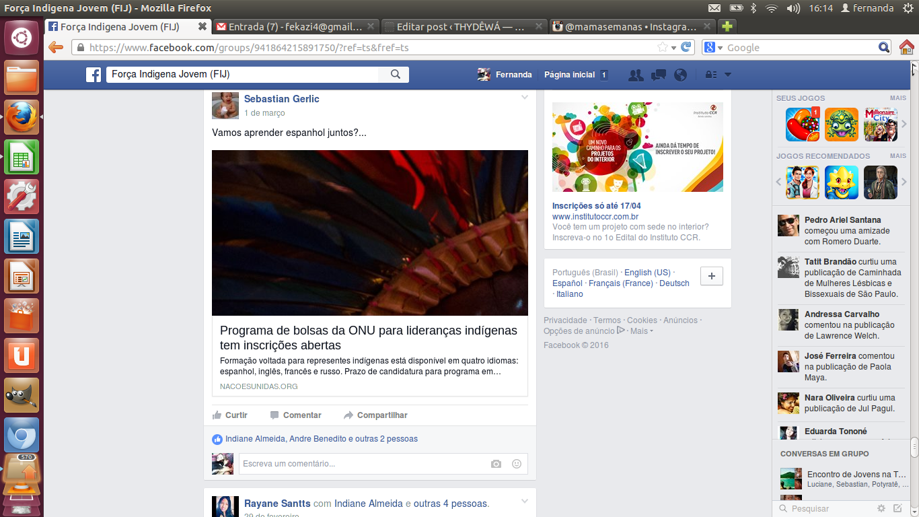Click Firefox back arrow button
This screenshot has height=517, width=919.
coord(56,47)
